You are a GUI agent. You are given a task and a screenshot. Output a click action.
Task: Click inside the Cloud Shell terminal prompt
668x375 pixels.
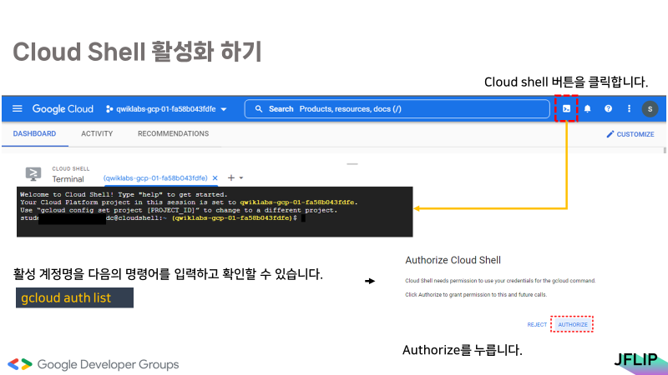pos(303,218)
